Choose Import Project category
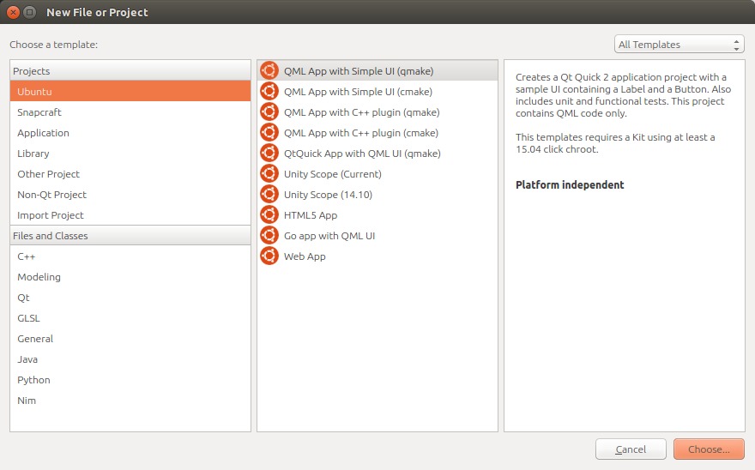The width and height of the screenshot is (755, 470). (130, 215)
